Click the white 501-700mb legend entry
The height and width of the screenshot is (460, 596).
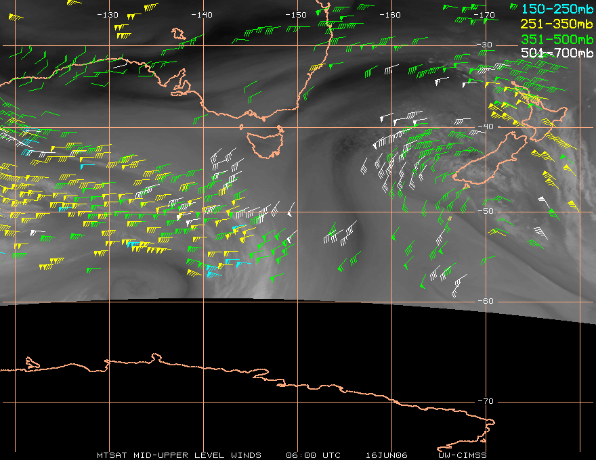click(x=557, y=53)
